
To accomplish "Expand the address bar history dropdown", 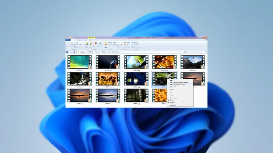I will [182, 52].
